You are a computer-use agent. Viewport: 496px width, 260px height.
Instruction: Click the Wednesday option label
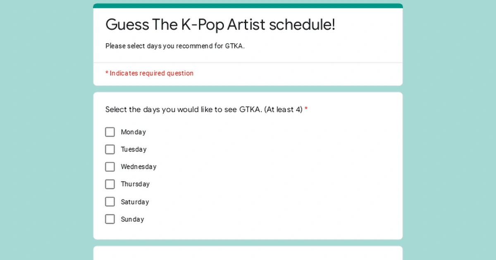[x=138, y=167]
